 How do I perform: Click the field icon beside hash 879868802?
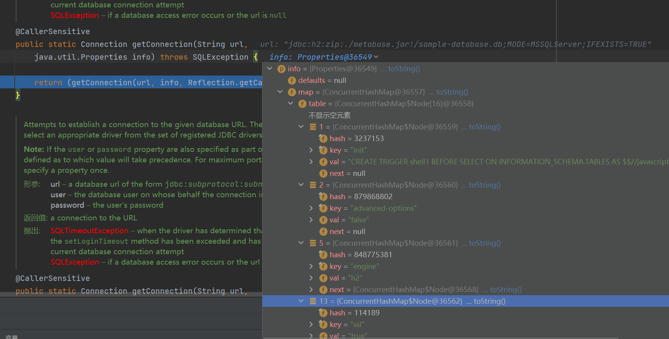coord(323,196)
